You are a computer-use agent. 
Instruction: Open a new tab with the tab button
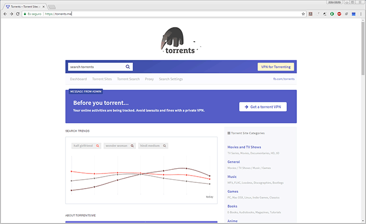point(52,7)
